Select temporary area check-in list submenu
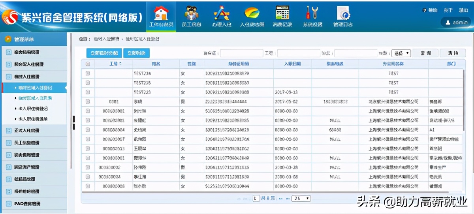Viewport: 474px width, 214px height. 34,98
